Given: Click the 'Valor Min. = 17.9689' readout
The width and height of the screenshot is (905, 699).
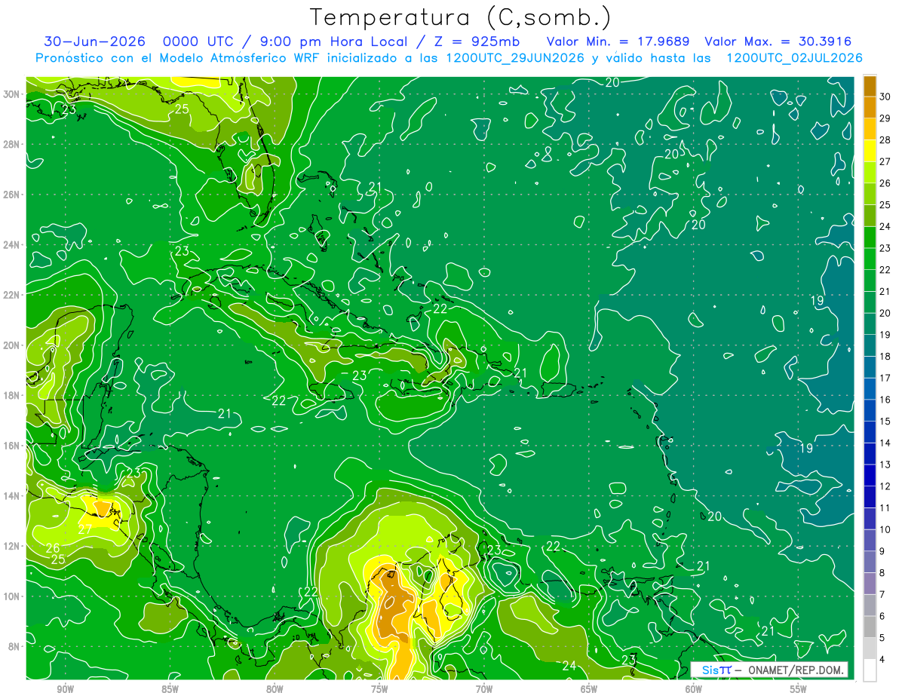Looking at the screenshot, I should click(618, 41).
